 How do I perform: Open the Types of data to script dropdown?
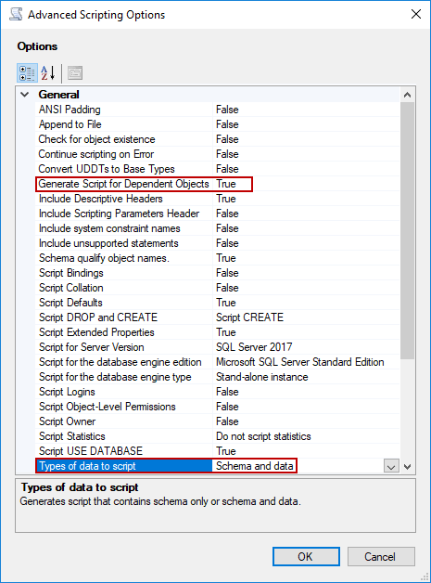pyautogui.click(x=391, y=466)
